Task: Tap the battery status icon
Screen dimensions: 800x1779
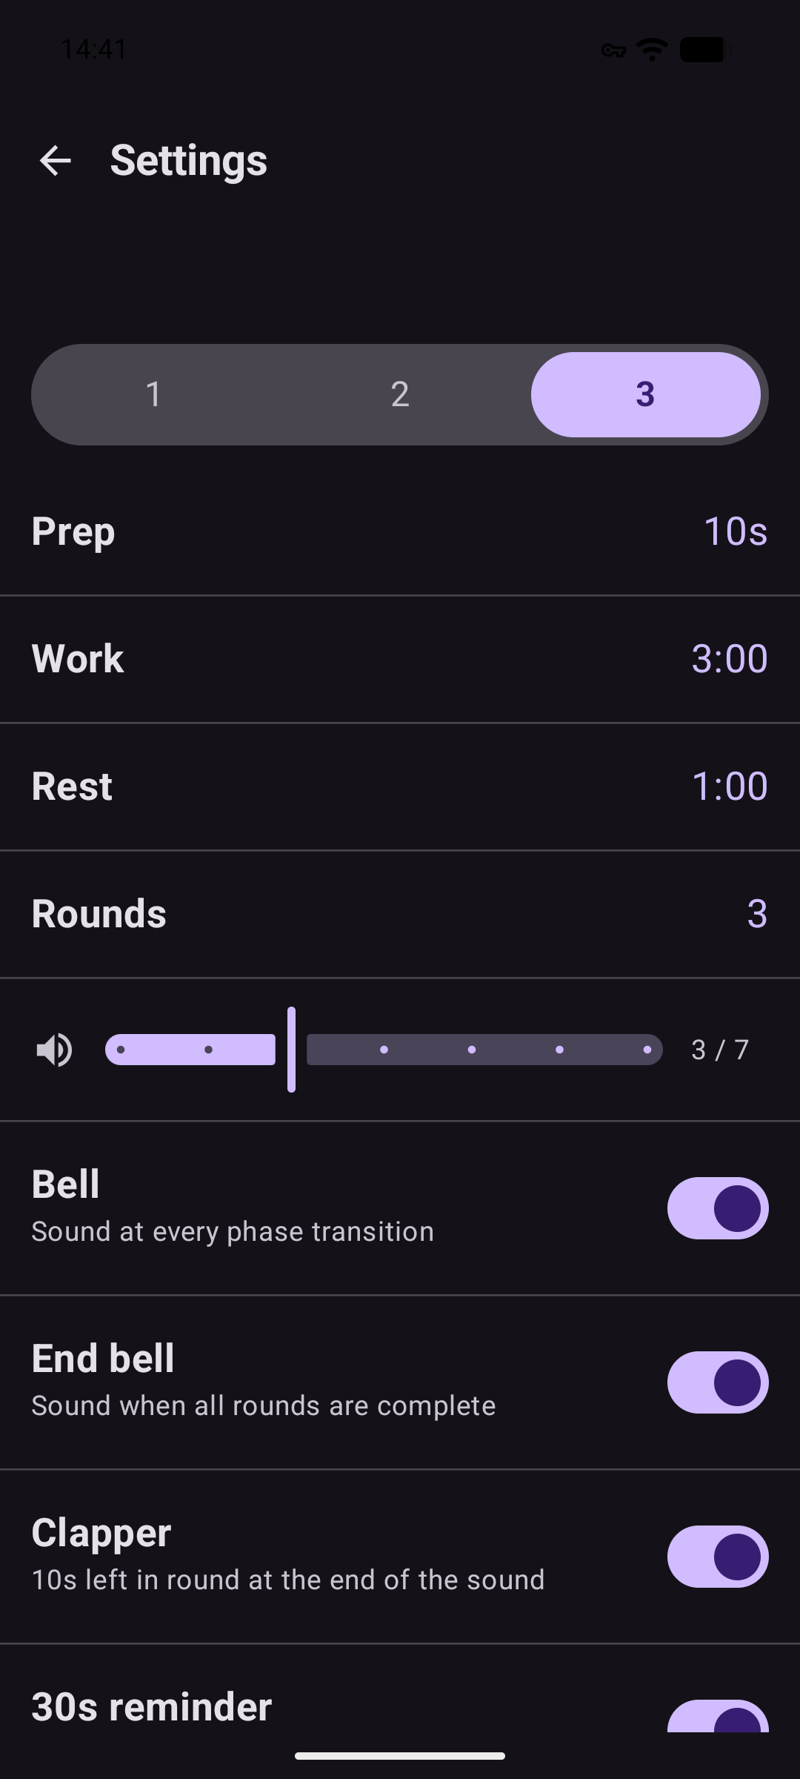Action: click(x=702, y=50)
